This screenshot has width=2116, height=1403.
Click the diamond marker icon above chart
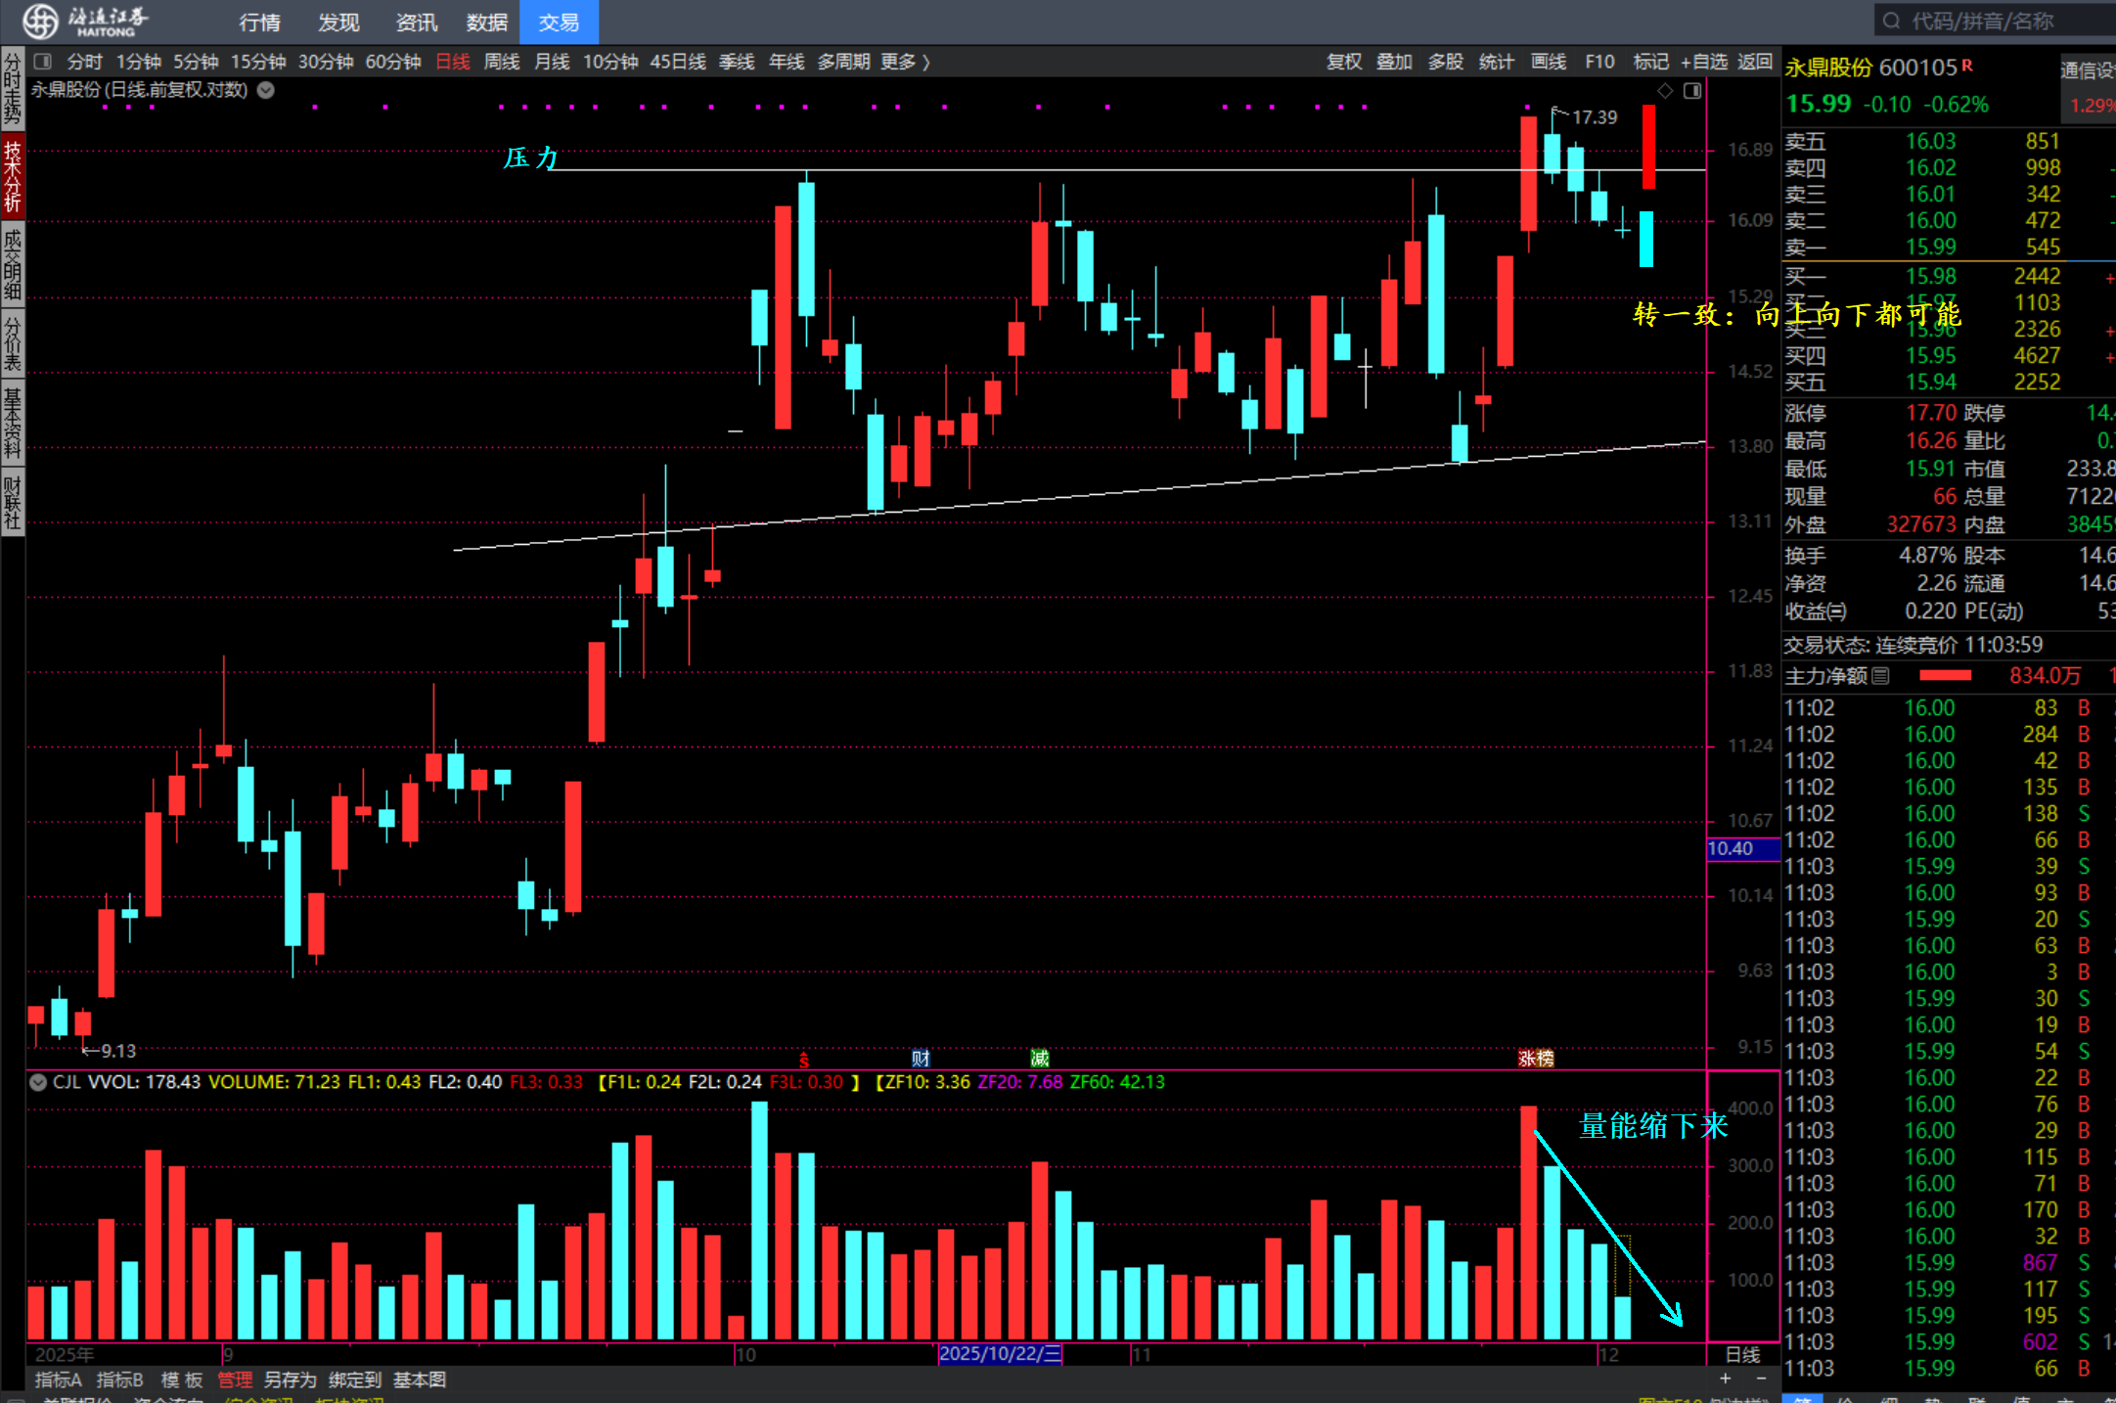pos(1665,91)
